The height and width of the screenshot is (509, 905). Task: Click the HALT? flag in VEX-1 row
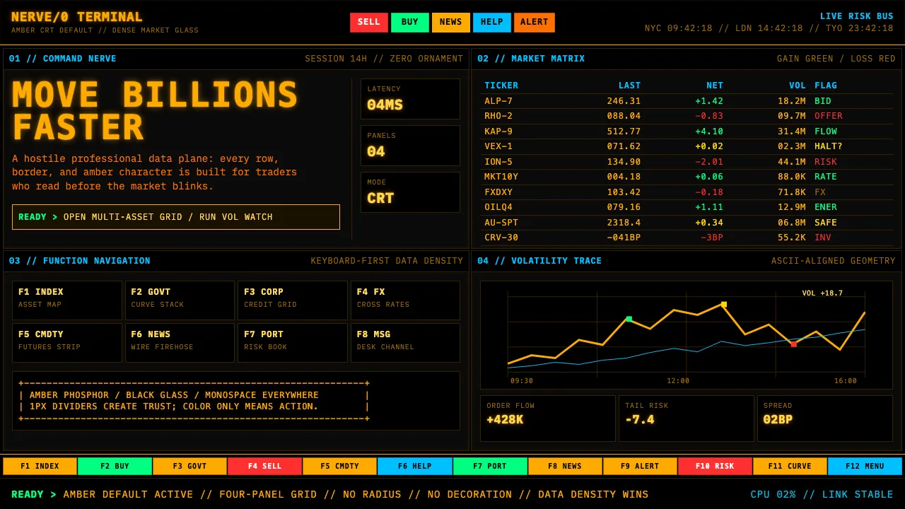[x=829, y=146]
